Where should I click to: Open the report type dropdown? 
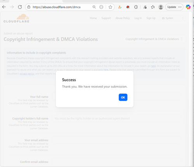tap(154, 39)
